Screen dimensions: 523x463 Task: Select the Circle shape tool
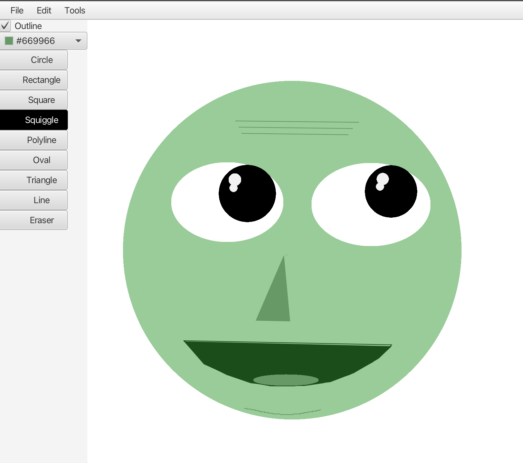(34, 60)
